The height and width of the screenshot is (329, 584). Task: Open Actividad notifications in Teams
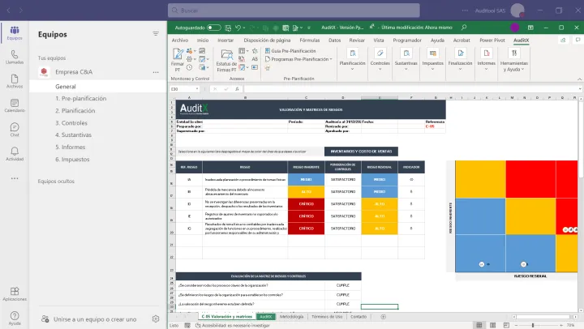pos(15,154)
